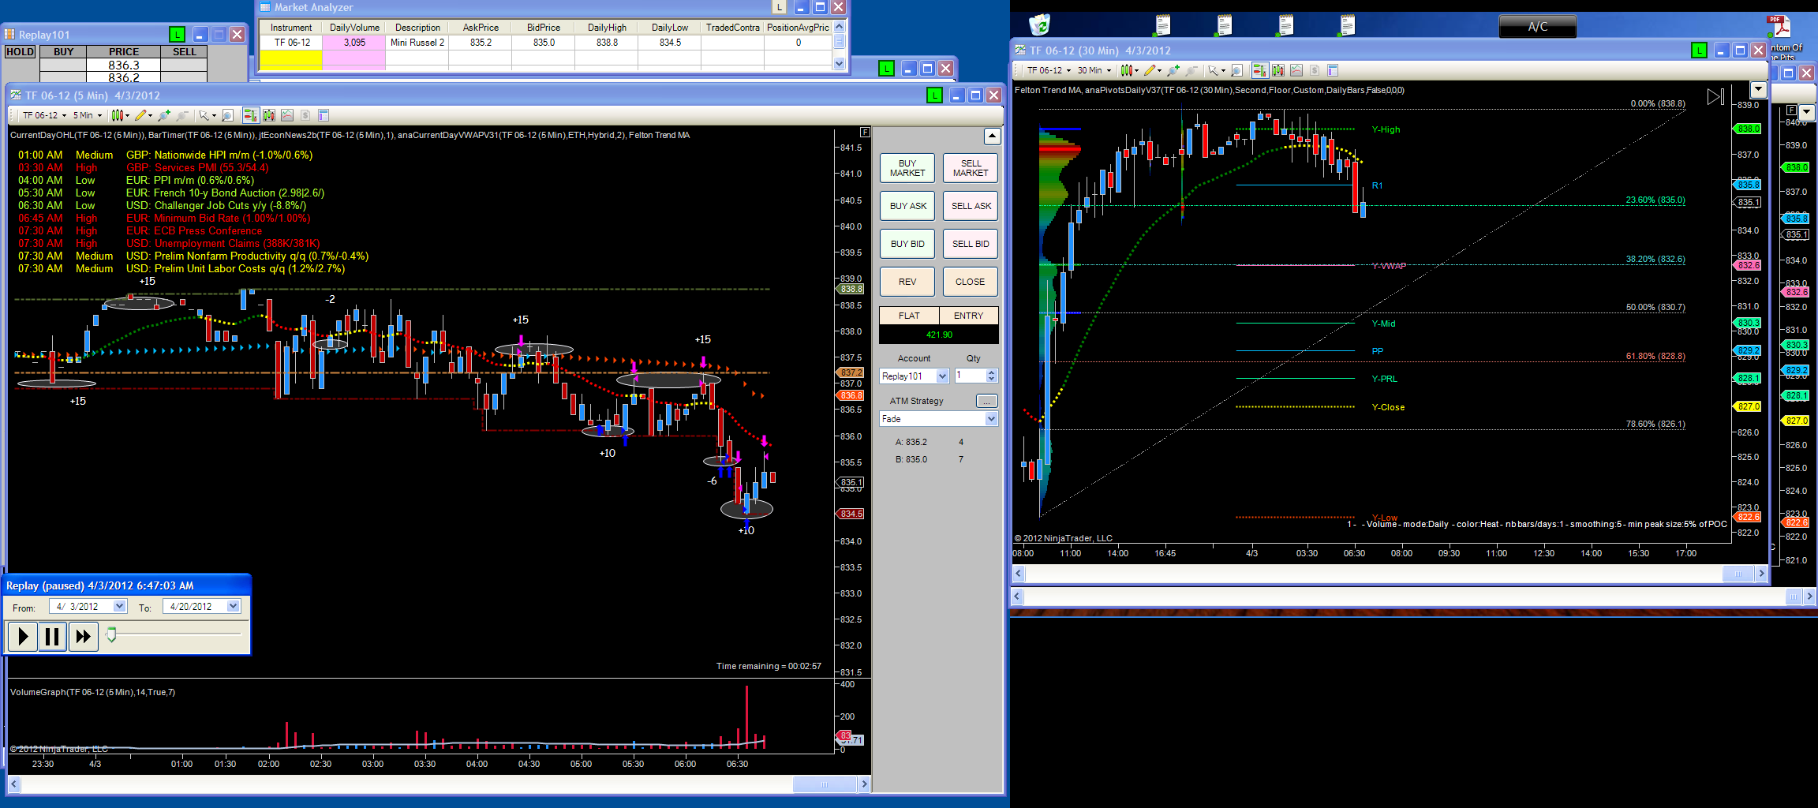This screenshot has width=1818, height=808.
Task: Collapse the Chart Trader panel arrow
Action: click(992, 136)
